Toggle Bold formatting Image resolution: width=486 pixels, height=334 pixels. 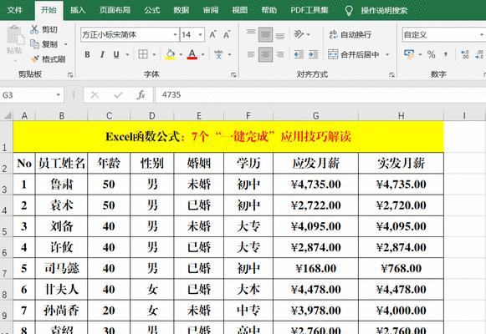pyautogui.click(x=87, y=55)
